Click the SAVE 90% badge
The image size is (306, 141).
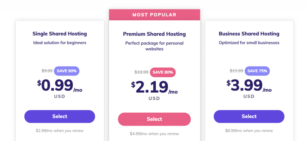coord(67,71)
